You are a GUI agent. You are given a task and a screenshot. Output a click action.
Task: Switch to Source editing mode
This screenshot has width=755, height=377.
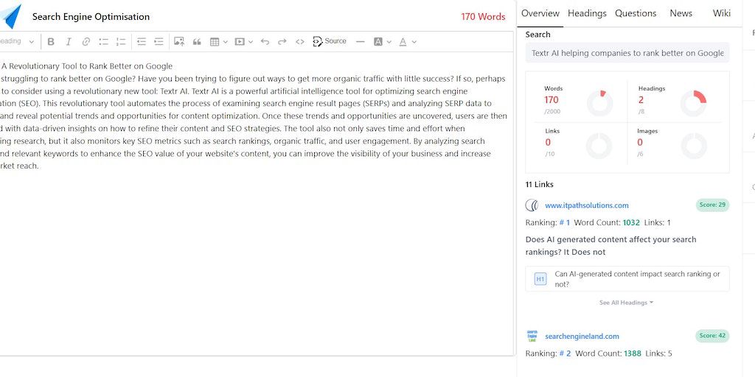[x=330, y=41]
